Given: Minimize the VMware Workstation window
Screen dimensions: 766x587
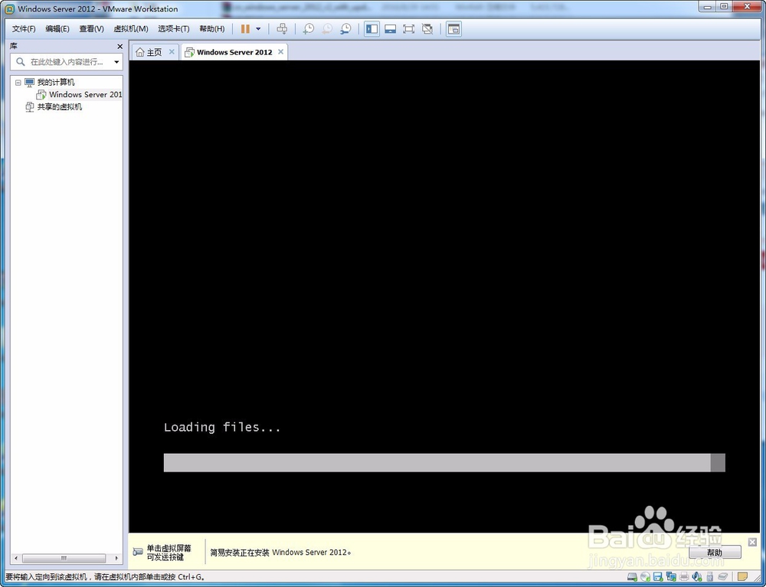Looking at the screenshot, I should (706, 6).
